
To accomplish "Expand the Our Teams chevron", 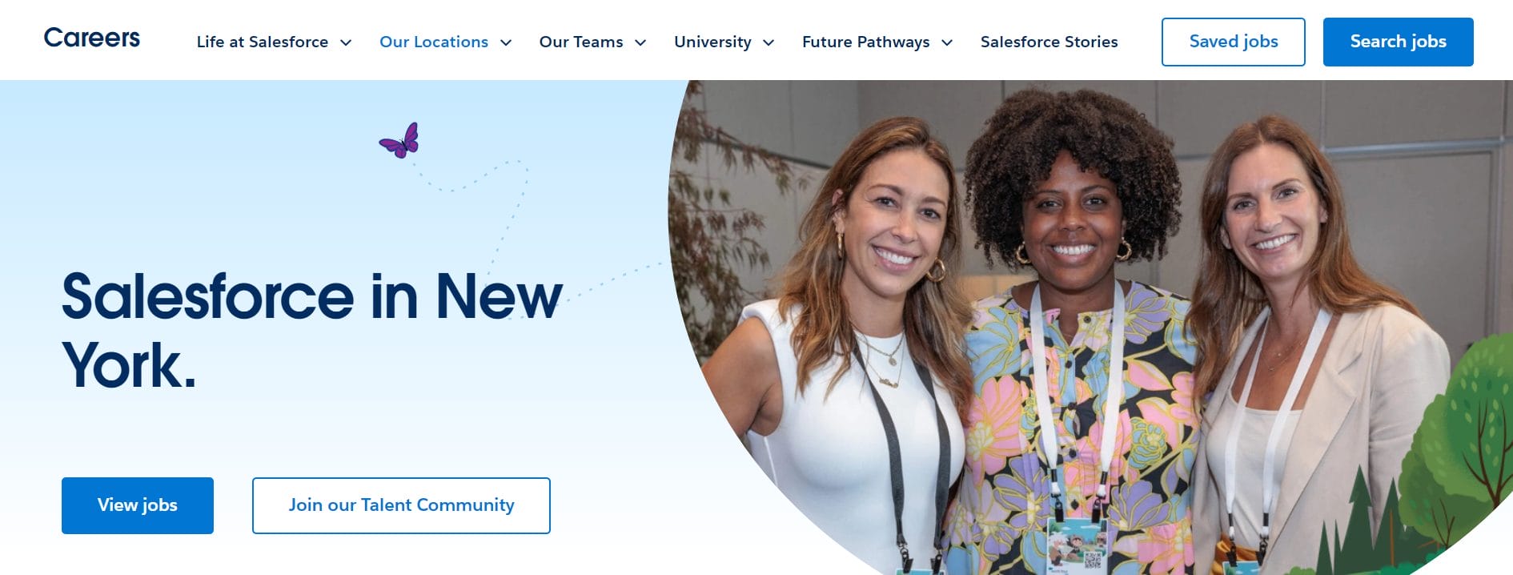I will click(x=640, y=42).
